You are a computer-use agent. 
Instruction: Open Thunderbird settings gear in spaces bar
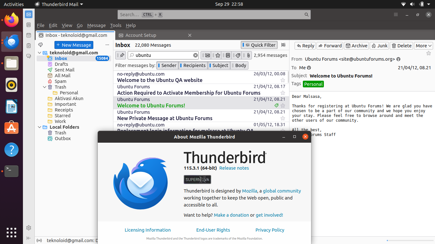[x=29, y=228]
